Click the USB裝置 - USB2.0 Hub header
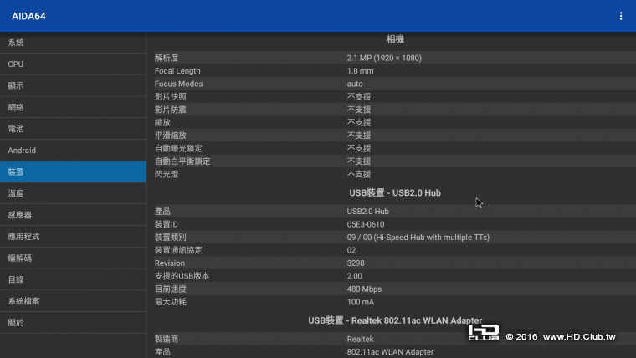Screen dimensions: 636x358 click(x=395, y=193)
